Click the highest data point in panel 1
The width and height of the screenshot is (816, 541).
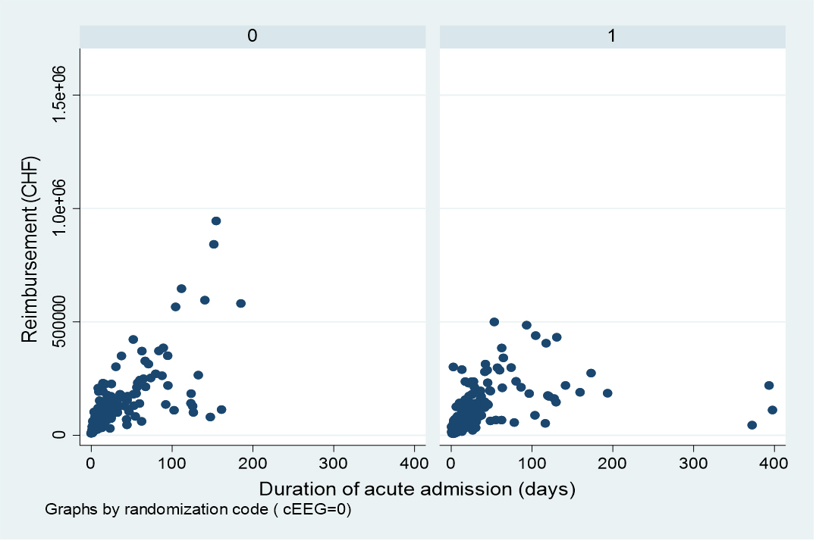[494, 322]
